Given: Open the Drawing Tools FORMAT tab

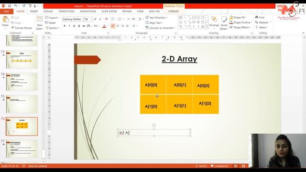Looking at the screenshot, I should click(x=174, y=11).
